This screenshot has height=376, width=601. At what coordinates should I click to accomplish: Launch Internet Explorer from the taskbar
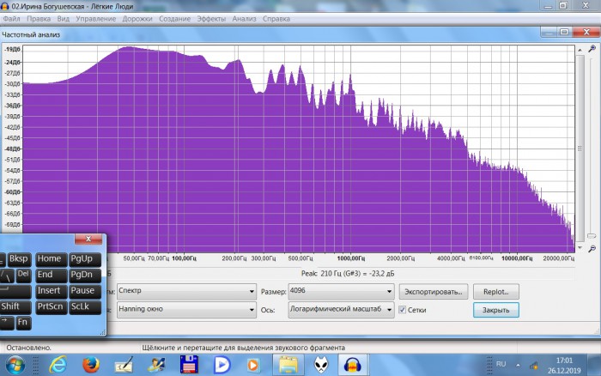pos(58,365)
